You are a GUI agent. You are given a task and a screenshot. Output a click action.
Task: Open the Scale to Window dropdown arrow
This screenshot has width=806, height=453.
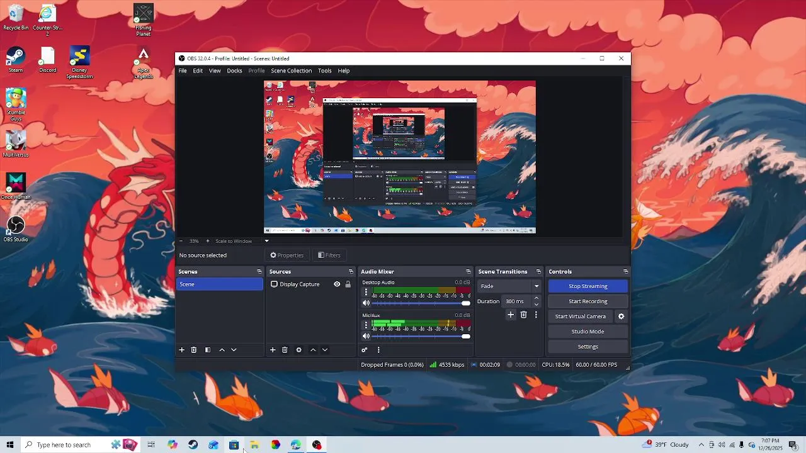pos(266,241)
